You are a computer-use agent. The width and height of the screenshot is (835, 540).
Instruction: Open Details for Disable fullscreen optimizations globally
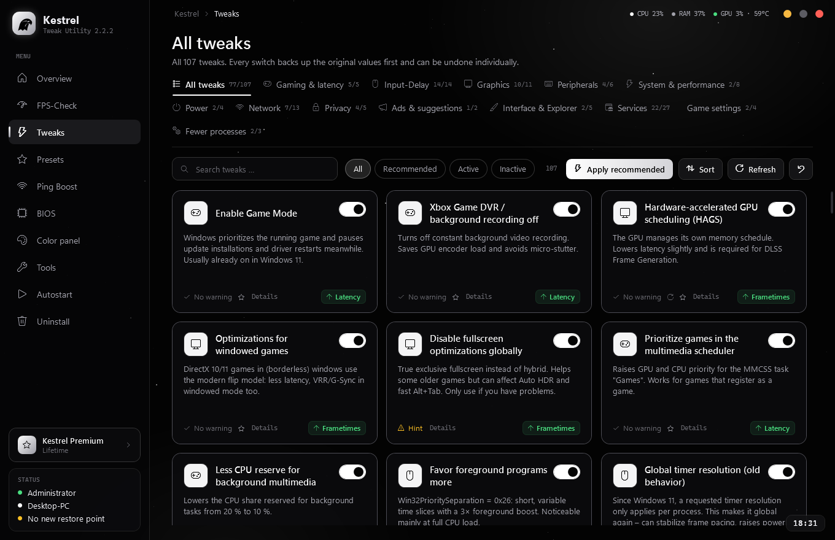click(x=443, y=428)
